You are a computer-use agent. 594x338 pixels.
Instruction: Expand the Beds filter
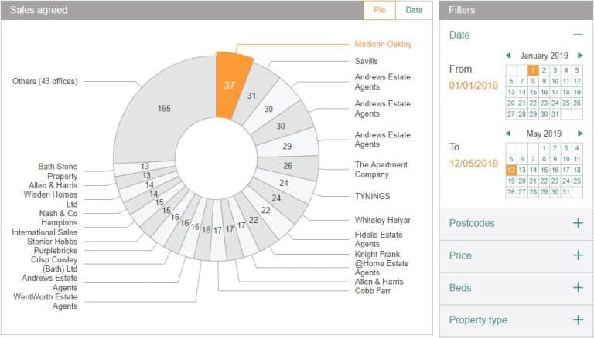coord(578,288)
